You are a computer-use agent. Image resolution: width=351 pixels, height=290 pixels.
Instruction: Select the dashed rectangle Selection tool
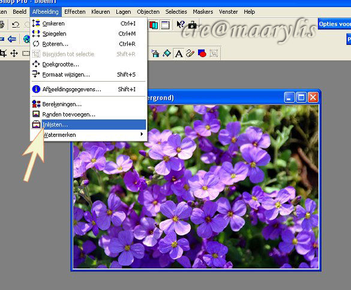[26, 53]
